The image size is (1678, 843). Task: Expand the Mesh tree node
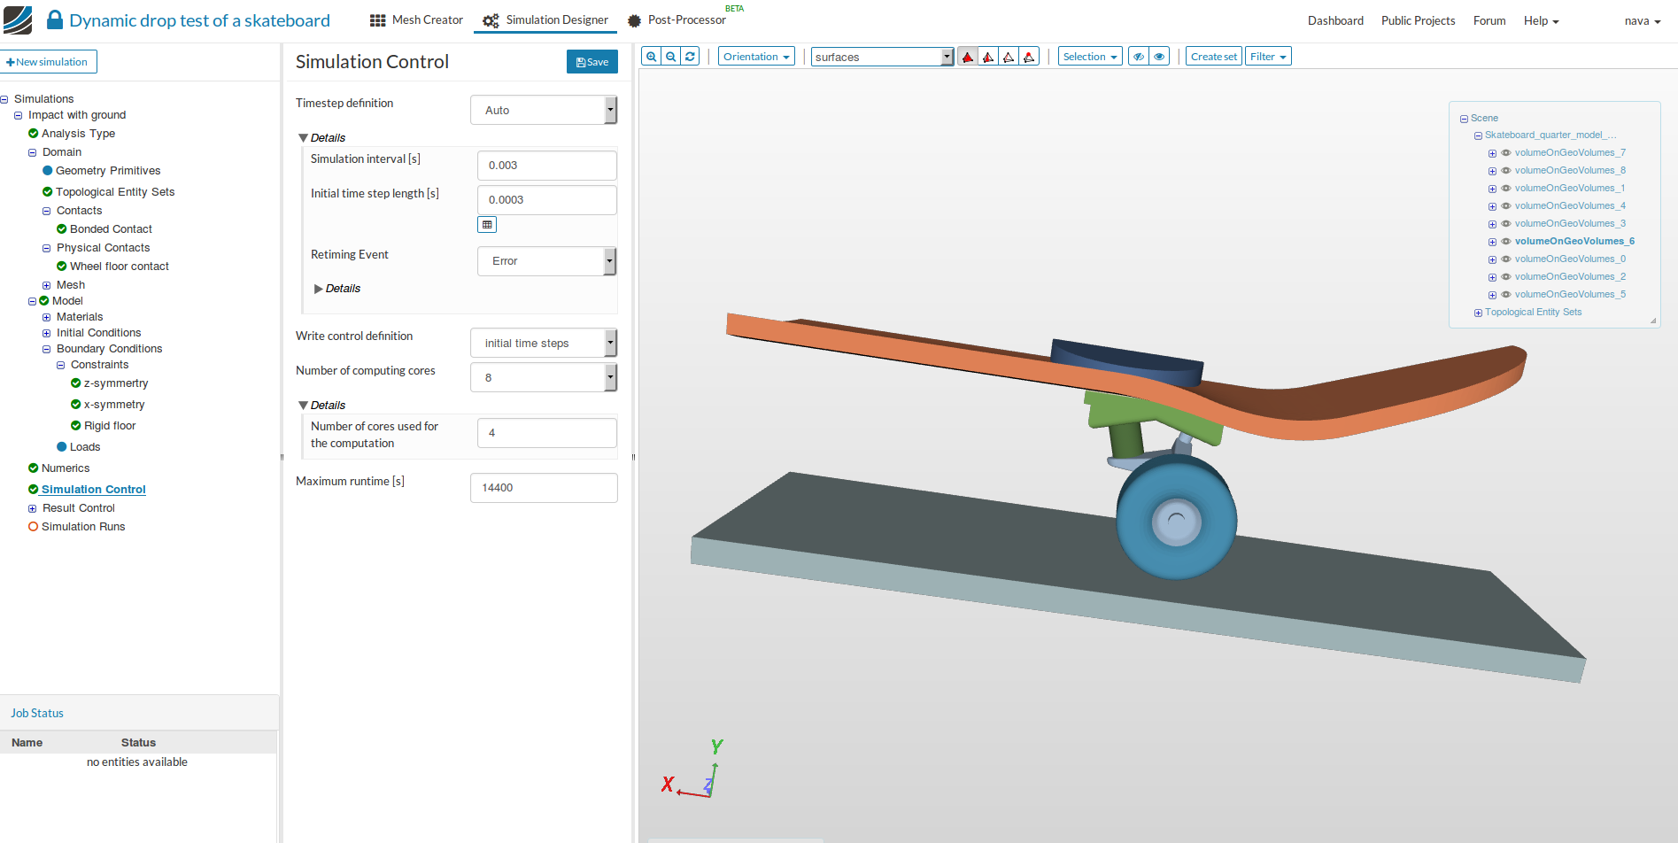[x=46, y=285]
